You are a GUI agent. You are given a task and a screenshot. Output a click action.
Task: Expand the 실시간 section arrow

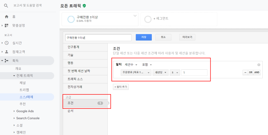tap(2, 43)
